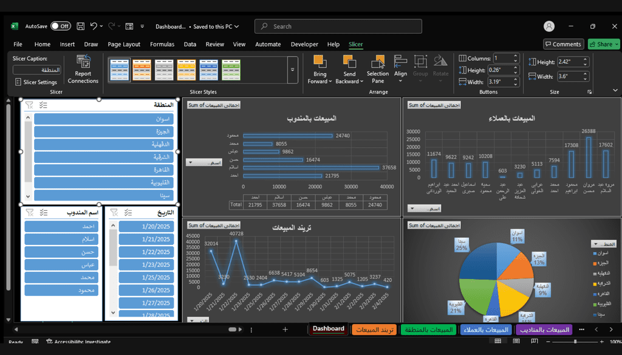This screenshot has width=622, height=355.
Task: Toggle multi-select on المنطقة slicer
Action: pos(43,105)
